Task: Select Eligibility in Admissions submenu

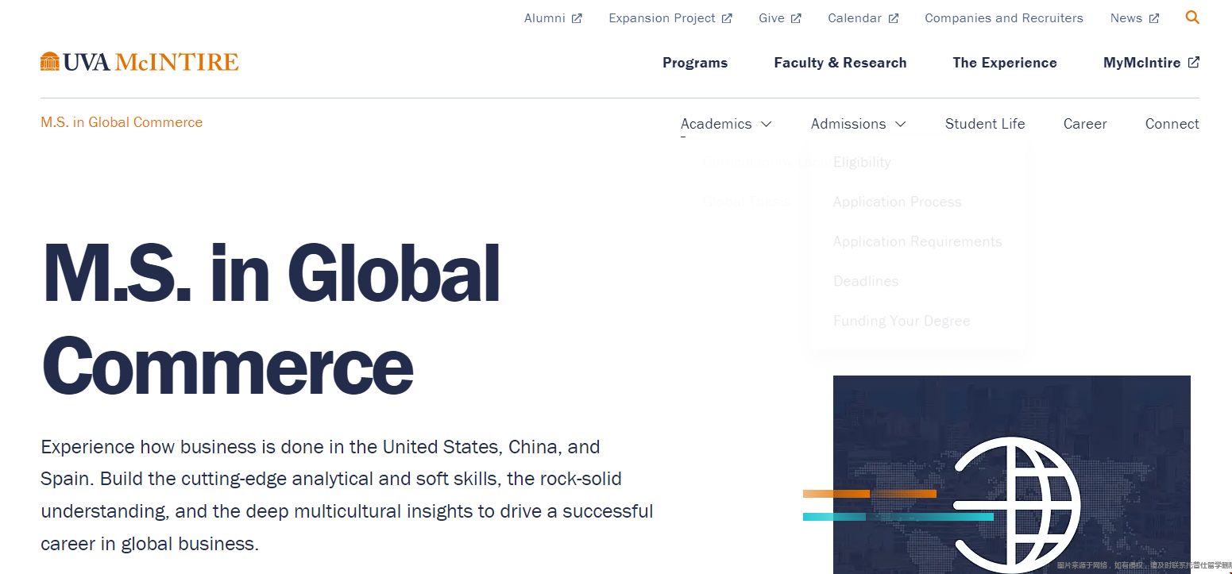Action: (x=862, y=162)
